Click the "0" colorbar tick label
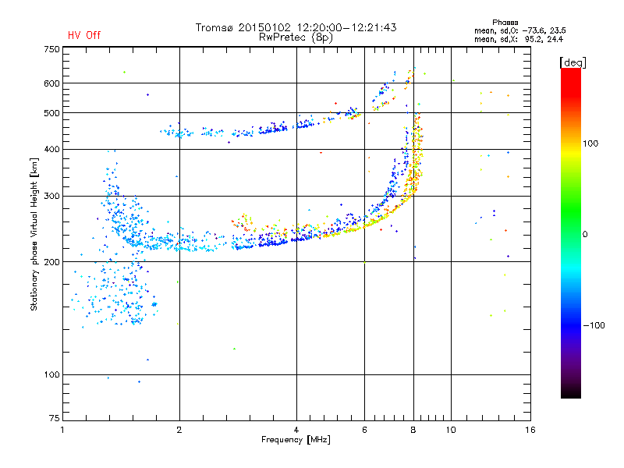The height and width of the screenshot is (468, 624). 585,234
